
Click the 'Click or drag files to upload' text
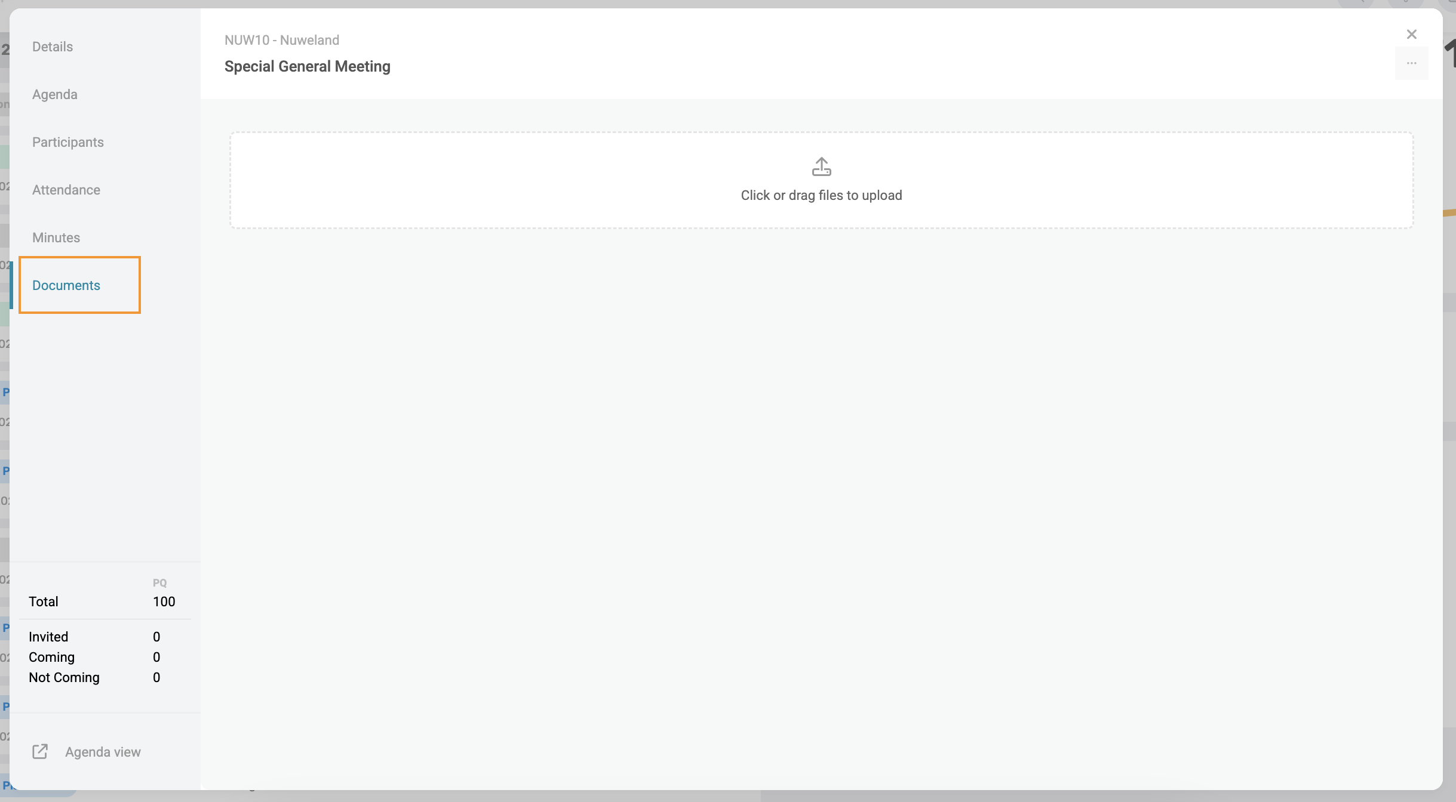tap(821, 195)
